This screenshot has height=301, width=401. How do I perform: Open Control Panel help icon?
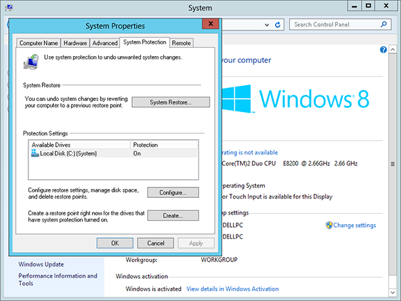point(383,49)
